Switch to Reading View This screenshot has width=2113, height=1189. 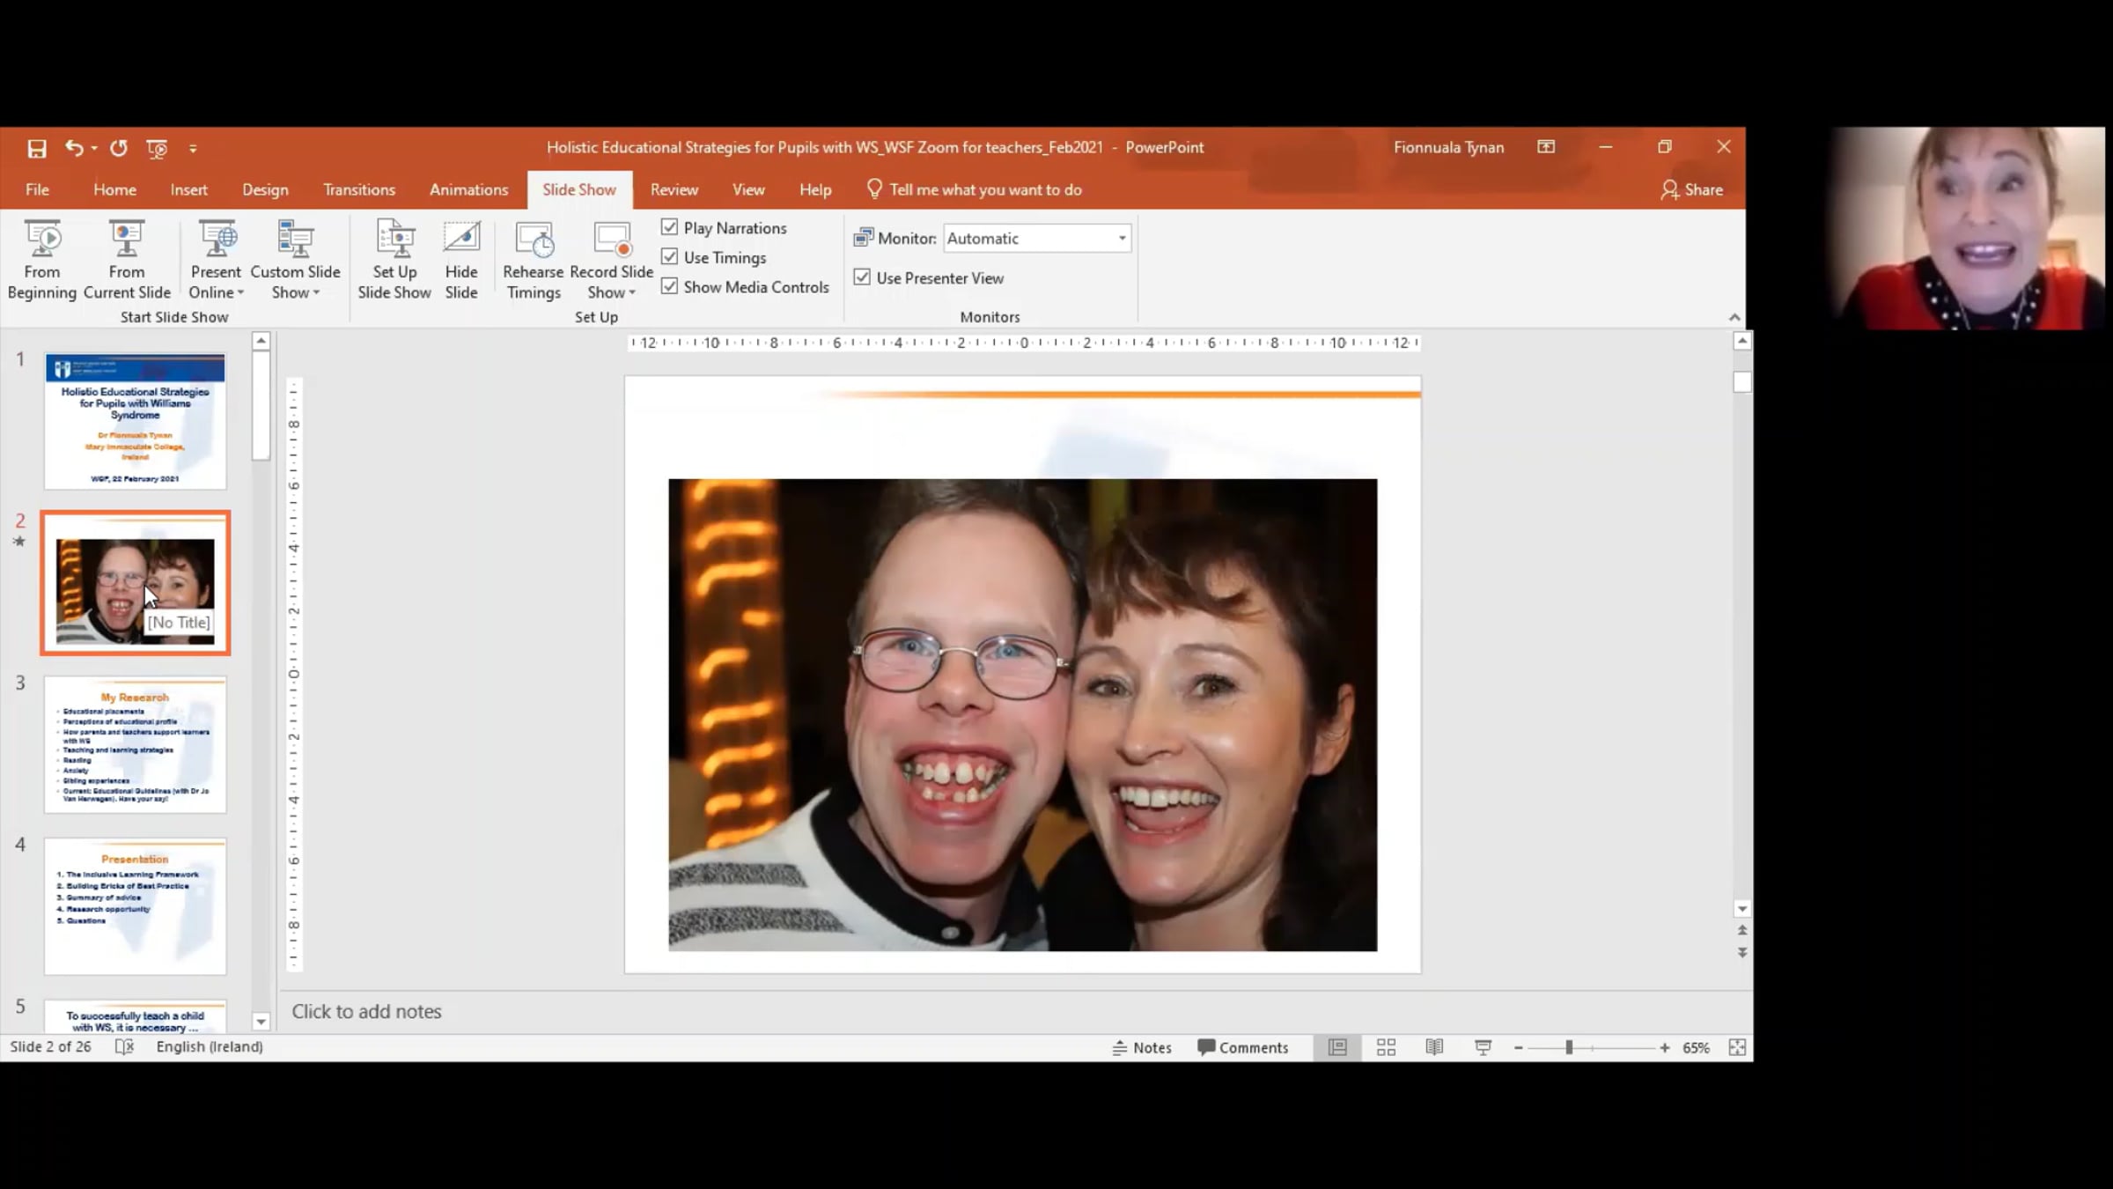coord(1434,1047)
